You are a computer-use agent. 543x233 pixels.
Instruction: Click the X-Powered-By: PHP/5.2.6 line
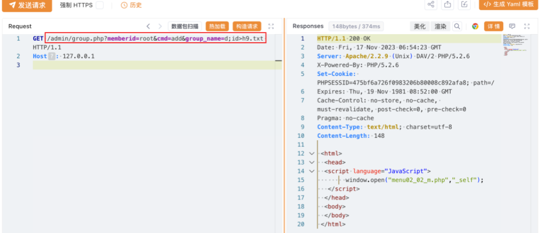click(358, 65)
